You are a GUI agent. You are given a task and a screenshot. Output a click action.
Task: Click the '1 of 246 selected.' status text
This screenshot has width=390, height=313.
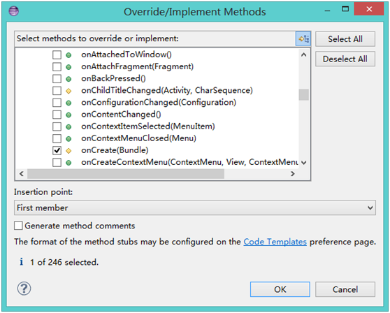64,262
